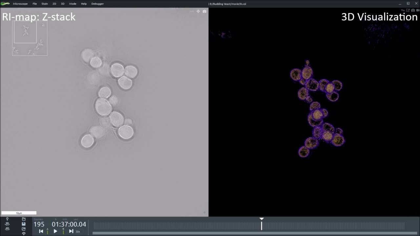Click the export share arrow icon
Image resolution: width=420 pixels, height=236 pixels.
(24, 229)
